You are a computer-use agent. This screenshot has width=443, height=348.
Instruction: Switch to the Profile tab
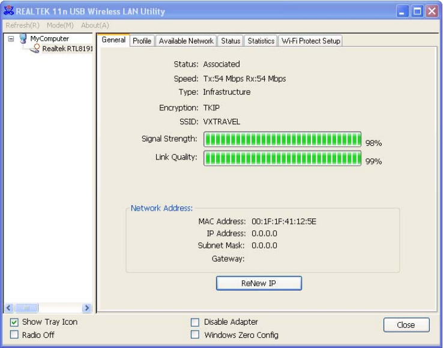tap(142, 41)
